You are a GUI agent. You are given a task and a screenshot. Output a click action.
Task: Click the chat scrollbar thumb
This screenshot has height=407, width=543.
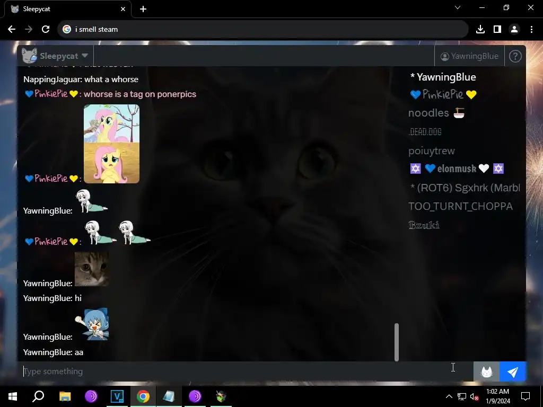[397, 342]
